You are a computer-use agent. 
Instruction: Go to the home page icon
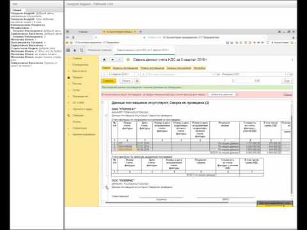[104, 59]
